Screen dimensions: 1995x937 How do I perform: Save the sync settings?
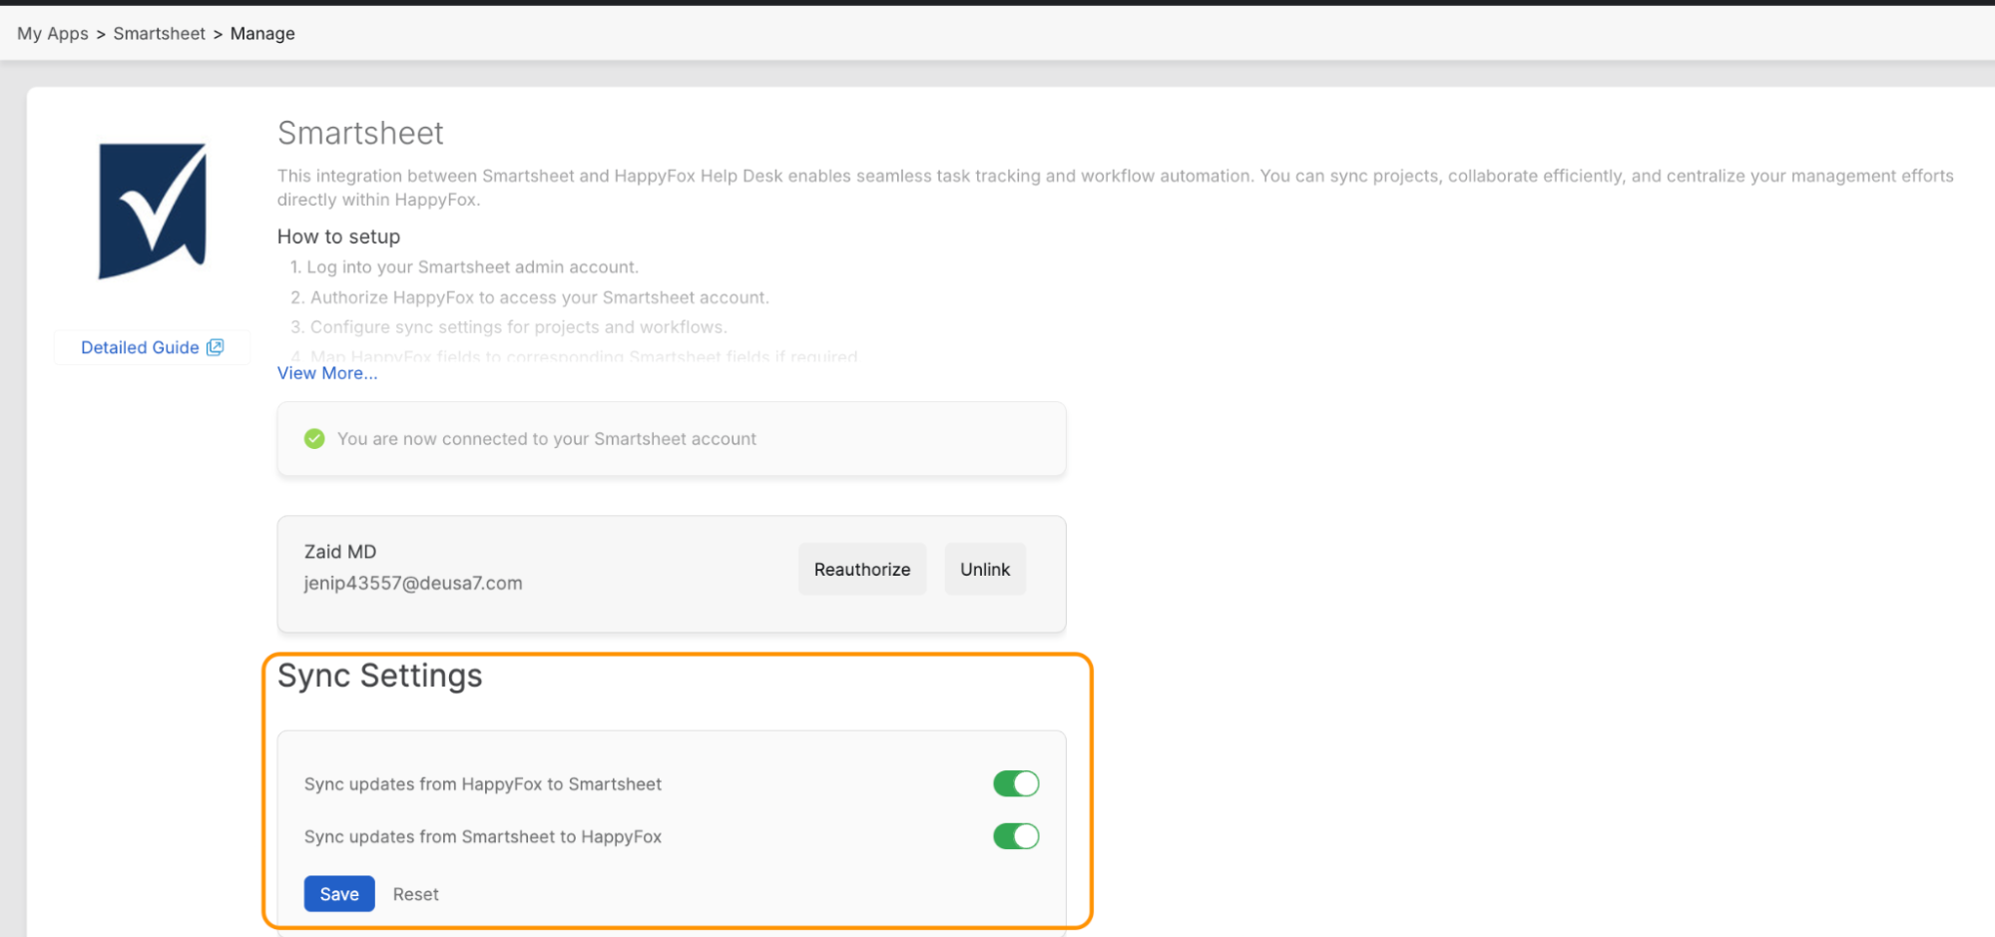point(339,894)
